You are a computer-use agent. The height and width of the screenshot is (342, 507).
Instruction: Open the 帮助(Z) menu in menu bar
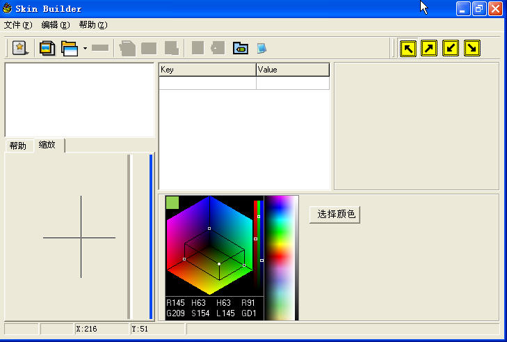(x=93, y=25)
